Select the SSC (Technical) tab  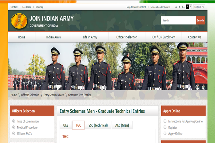[x=98, y=125]
